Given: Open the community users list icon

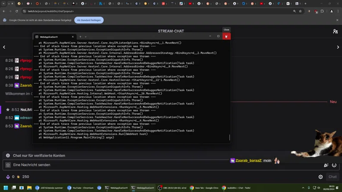Looking at the screenshot, I should point(335,32).
